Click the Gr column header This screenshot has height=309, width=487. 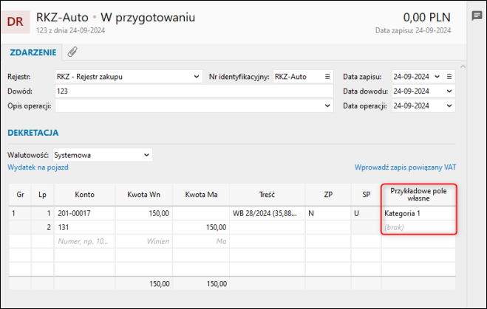(20, 195)
